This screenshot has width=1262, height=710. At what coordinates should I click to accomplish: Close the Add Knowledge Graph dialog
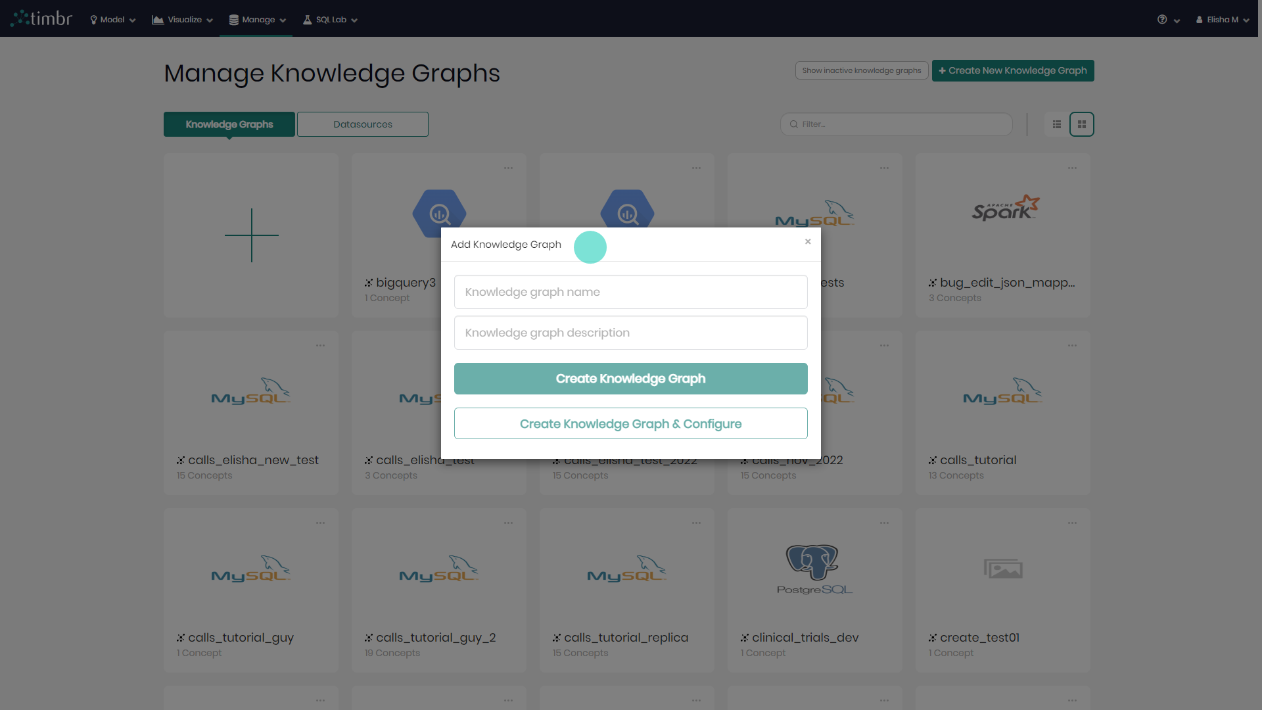(808, 242)
